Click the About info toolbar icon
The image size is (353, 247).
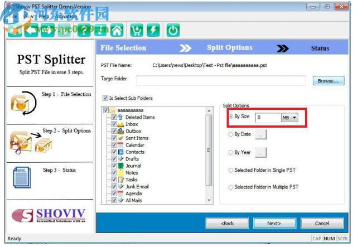(100, 30)
